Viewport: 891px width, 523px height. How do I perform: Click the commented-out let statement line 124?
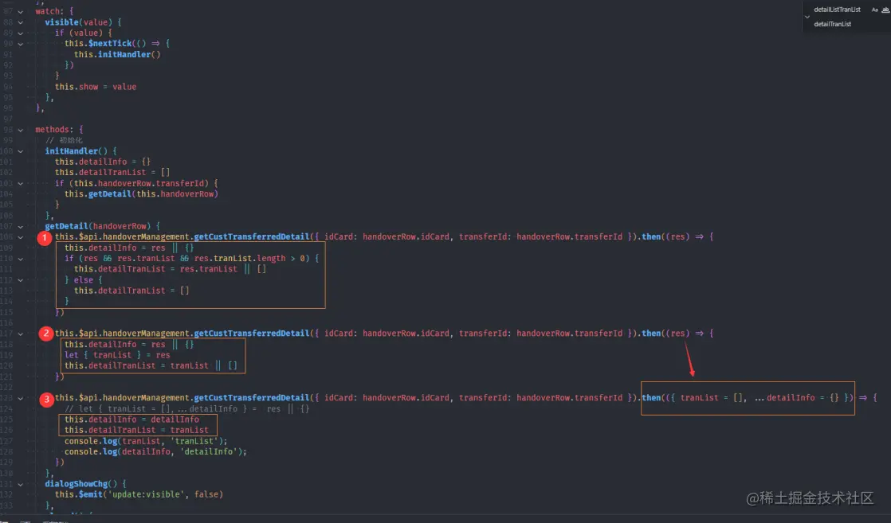pyautogui.click(x=187, y=409)
